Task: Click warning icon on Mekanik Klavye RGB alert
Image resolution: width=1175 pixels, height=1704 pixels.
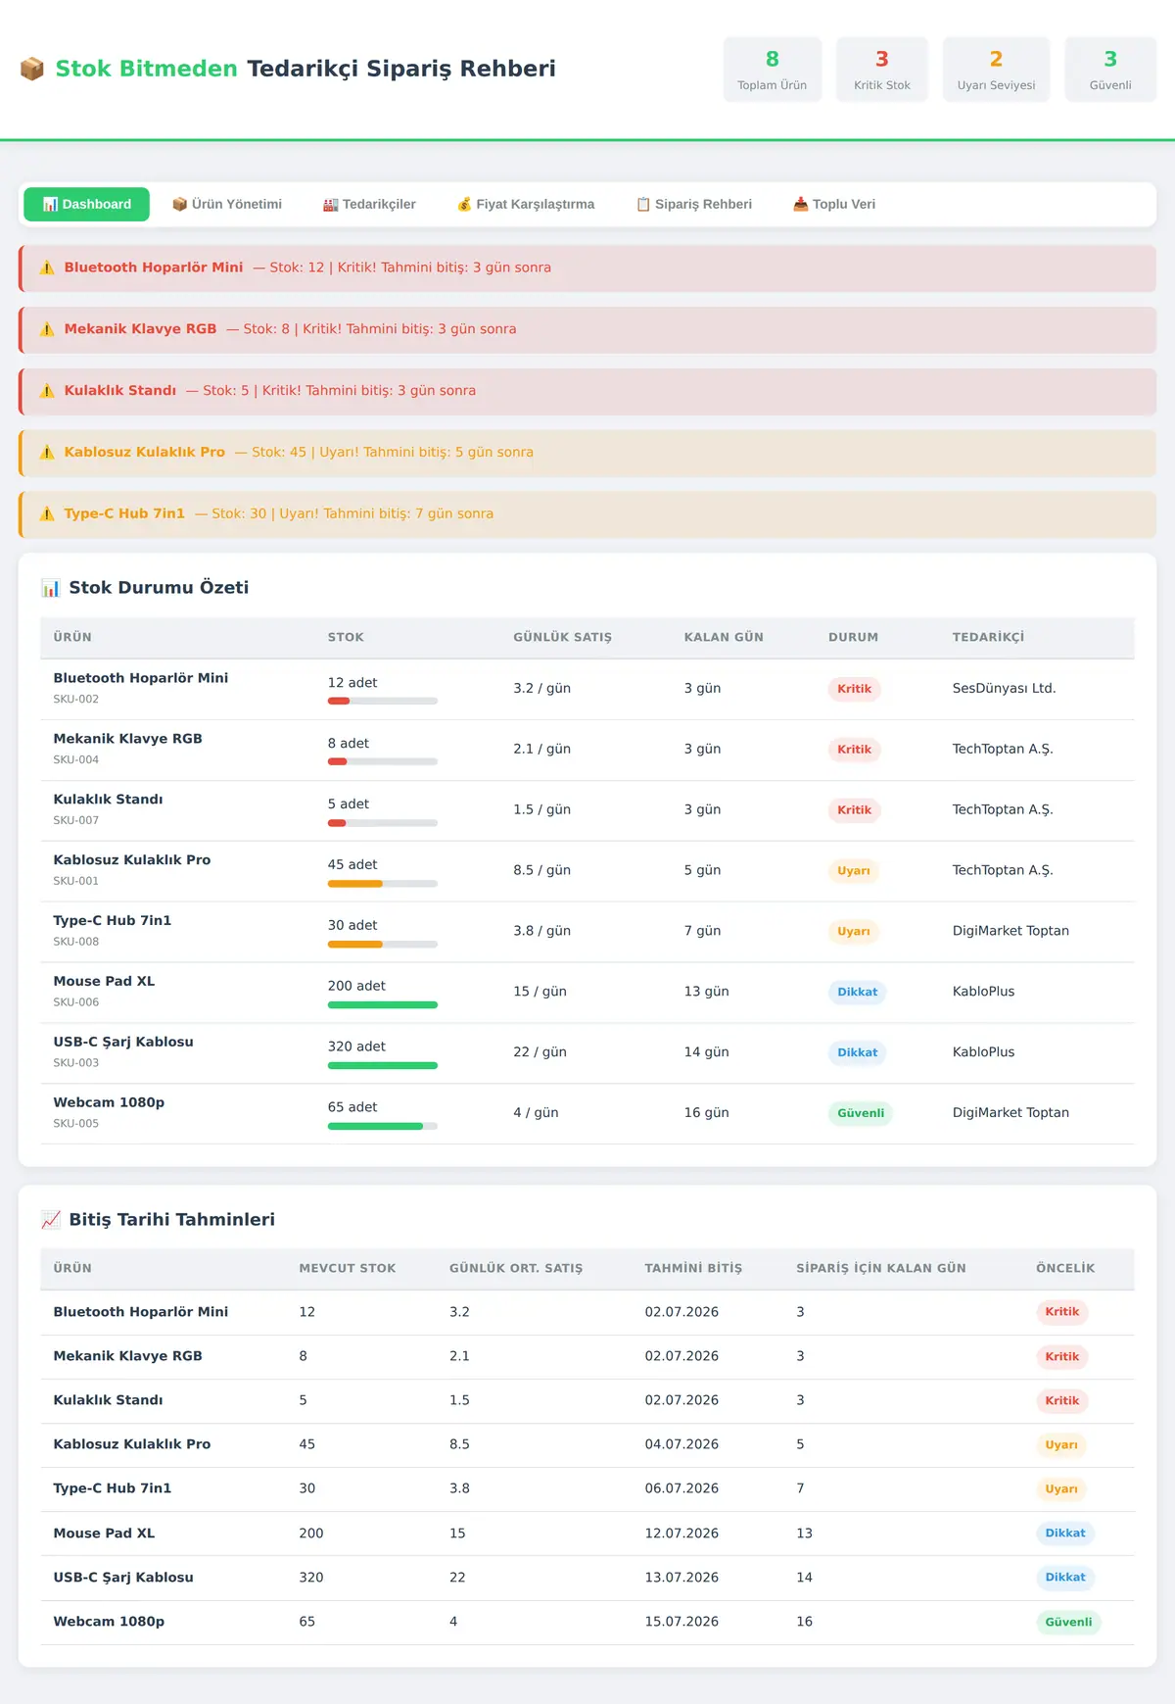Action: [47, 329]
